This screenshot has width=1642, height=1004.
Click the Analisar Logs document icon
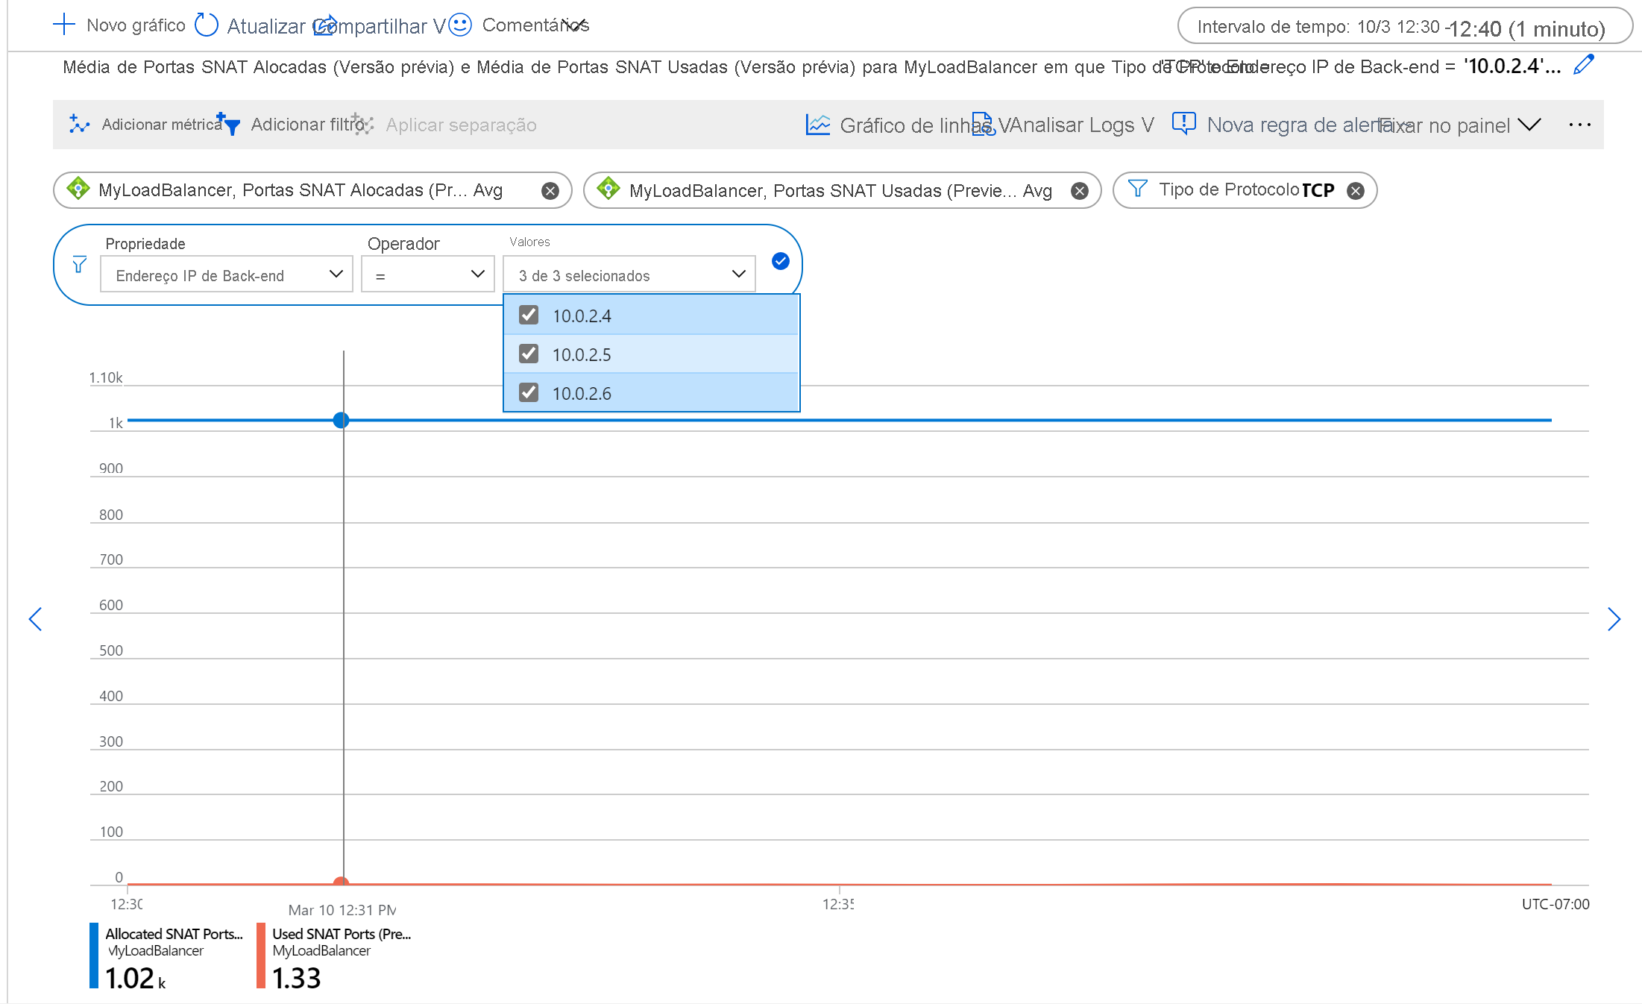point(984,124)
